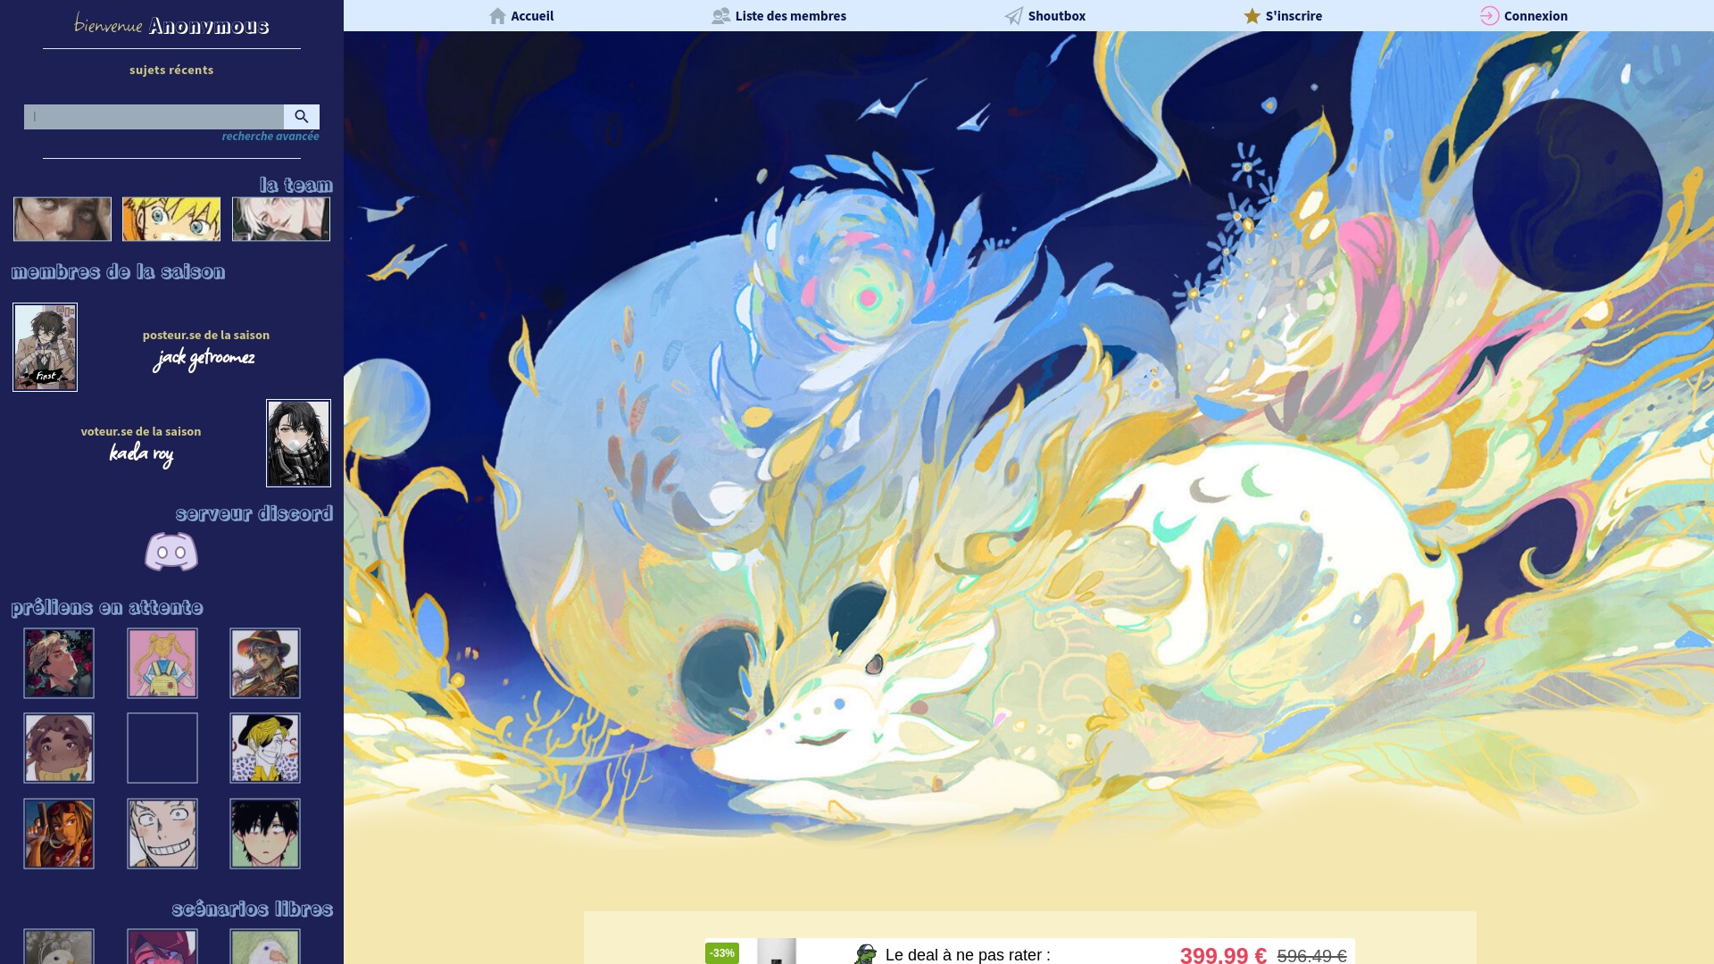Open prélien thumbnail of red-haired gun holder
Image resolution: width=1714 pixels, height=964 pixels.
point(59,834)
